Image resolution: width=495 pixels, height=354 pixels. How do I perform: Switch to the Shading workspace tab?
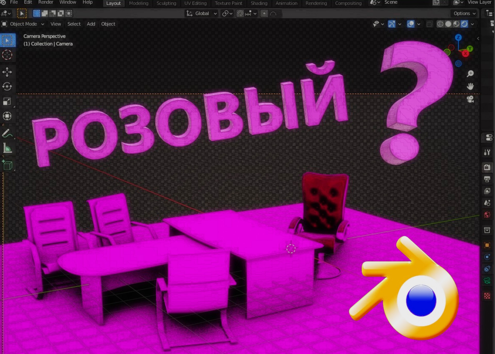point(259,3)
